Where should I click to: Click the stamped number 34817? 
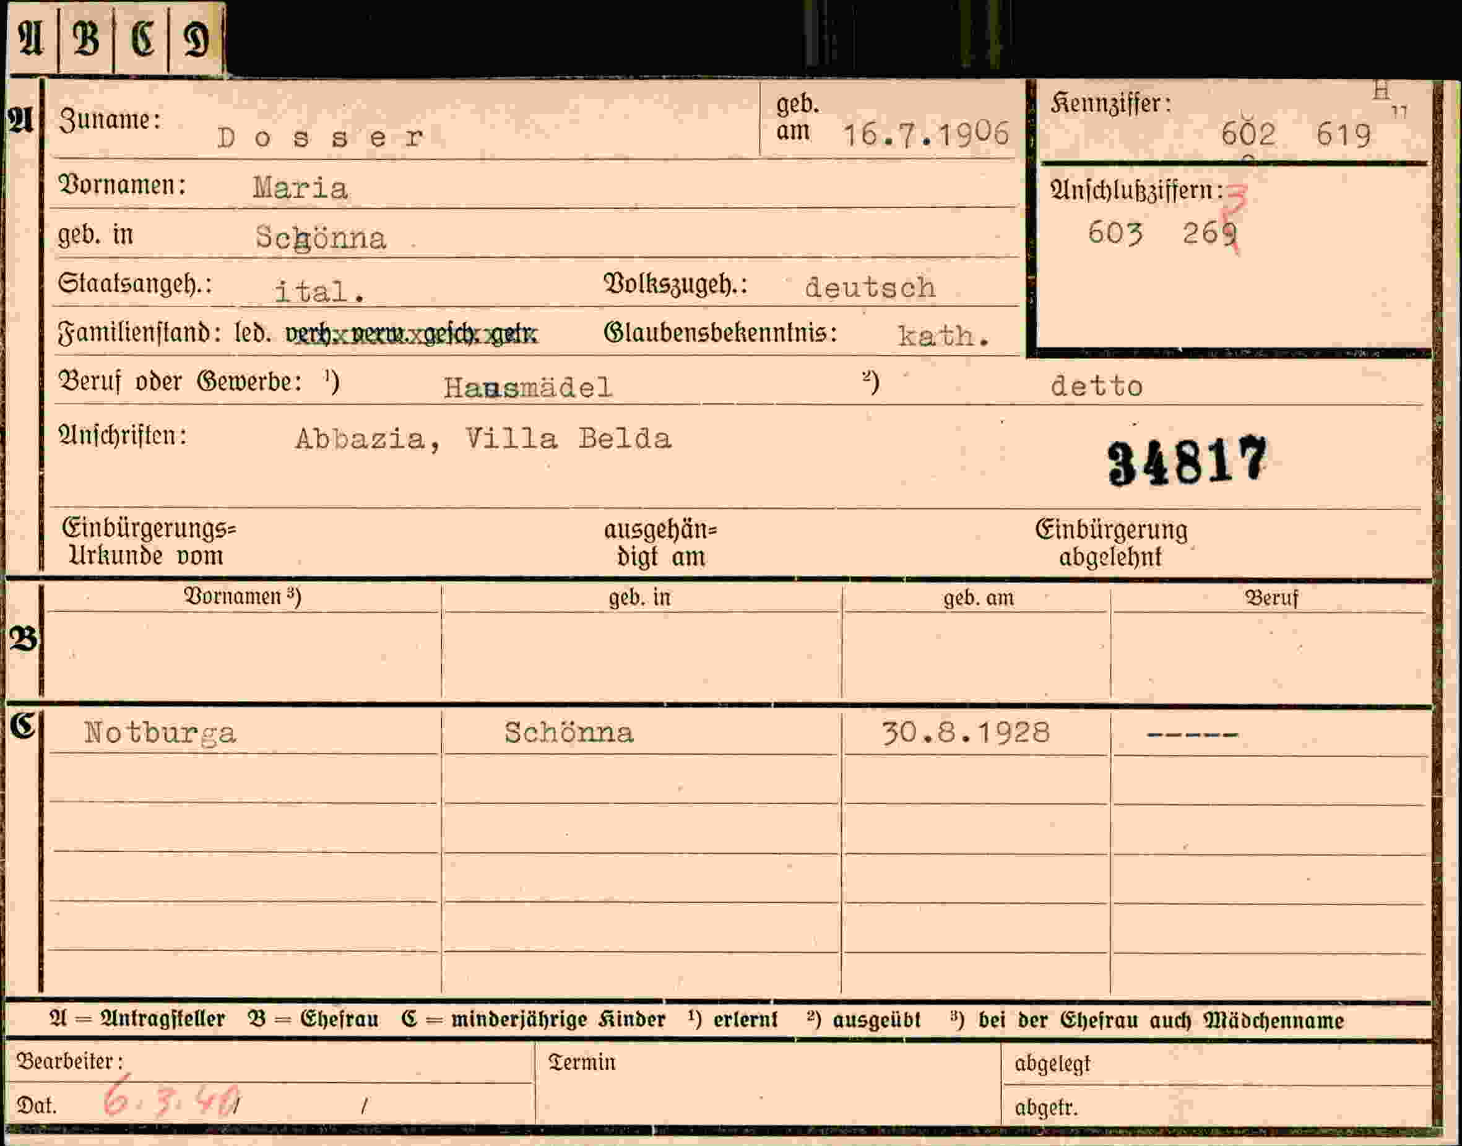click(x=1187, y=461)
